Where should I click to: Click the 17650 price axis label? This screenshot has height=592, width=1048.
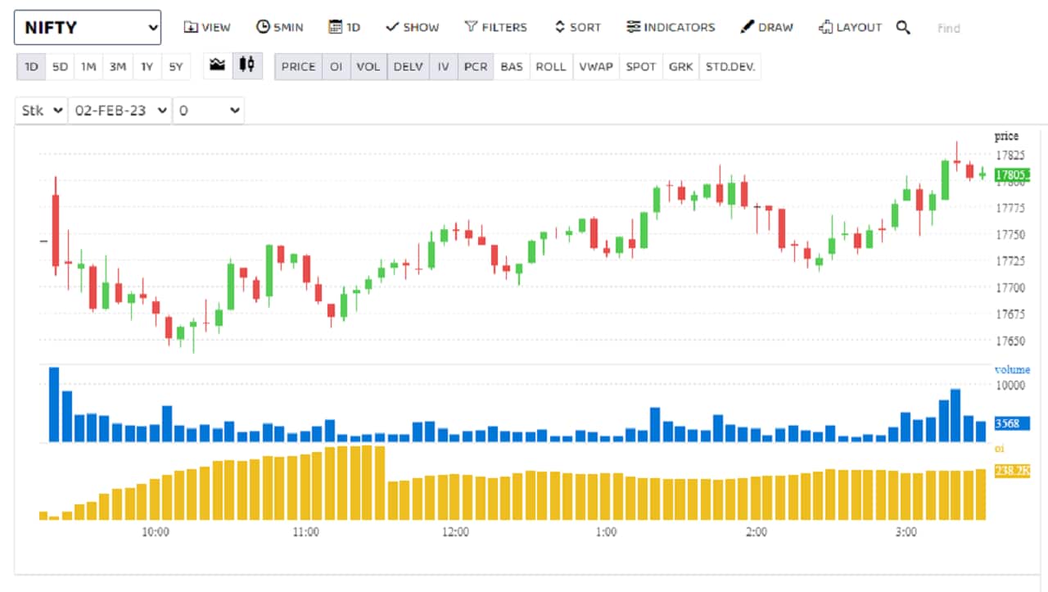[x=1010, y=340]
